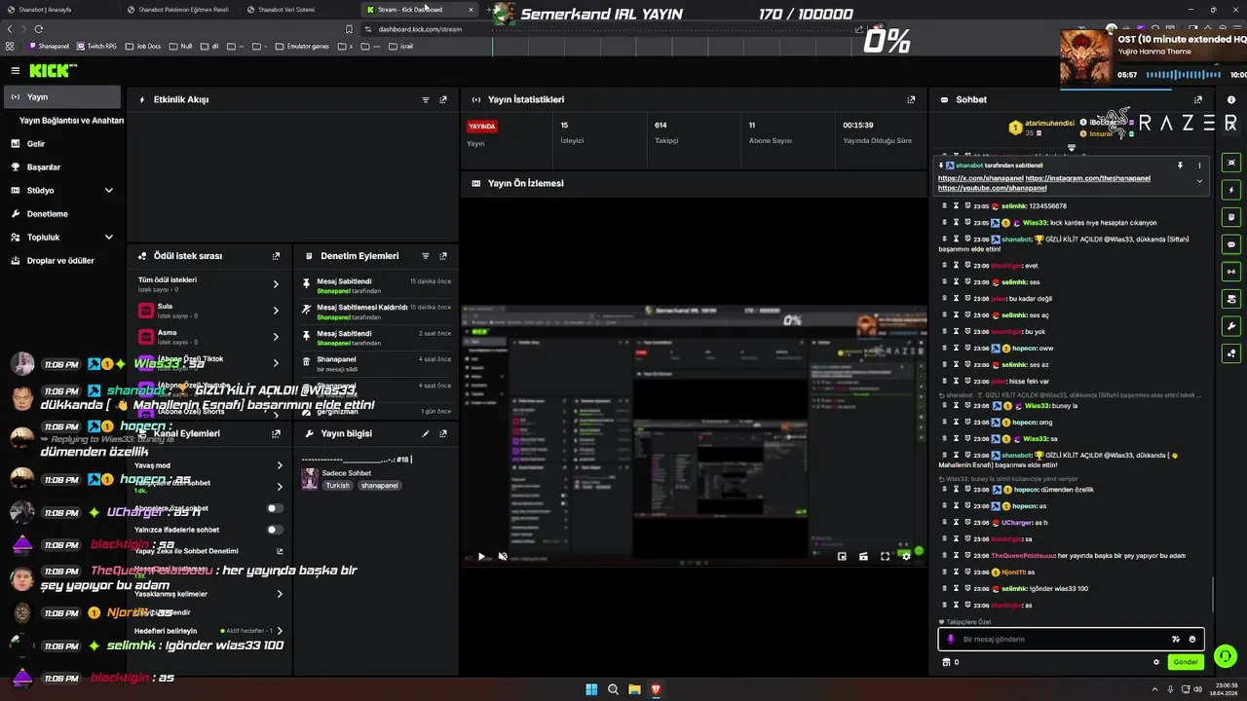Open the Tüm ödül istekleri chevron
The height and width of the screenshot is (701, 1247).
276,284
